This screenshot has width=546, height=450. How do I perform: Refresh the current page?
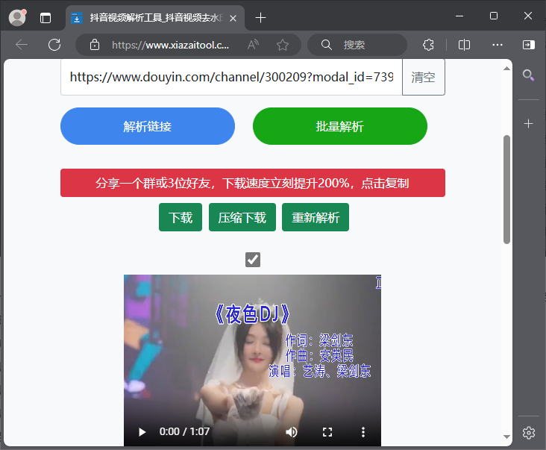point(54,45)
